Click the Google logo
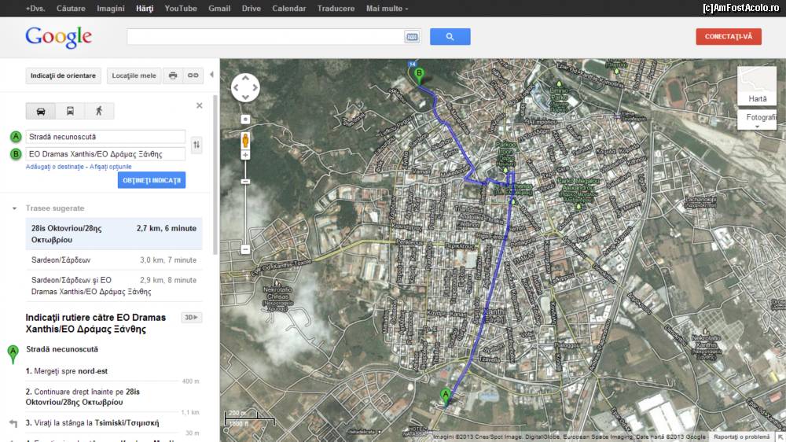786x442 pixels. [x=59, y=37]
